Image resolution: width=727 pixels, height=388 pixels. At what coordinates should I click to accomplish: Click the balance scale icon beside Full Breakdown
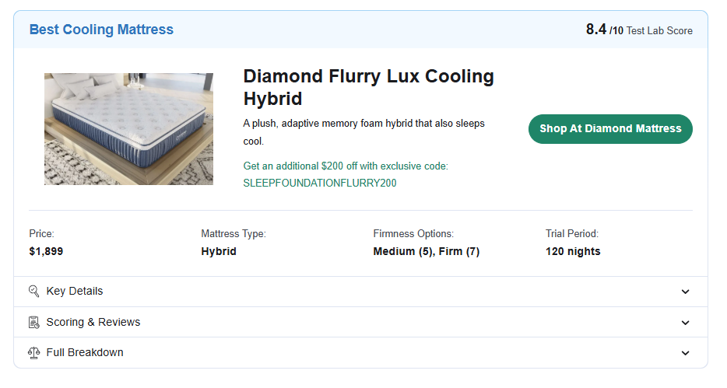tap(33, 352)
